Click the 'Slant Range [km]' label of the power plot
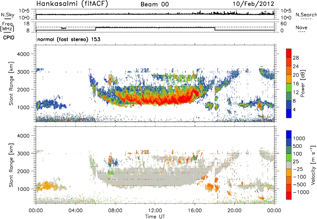 11,84
